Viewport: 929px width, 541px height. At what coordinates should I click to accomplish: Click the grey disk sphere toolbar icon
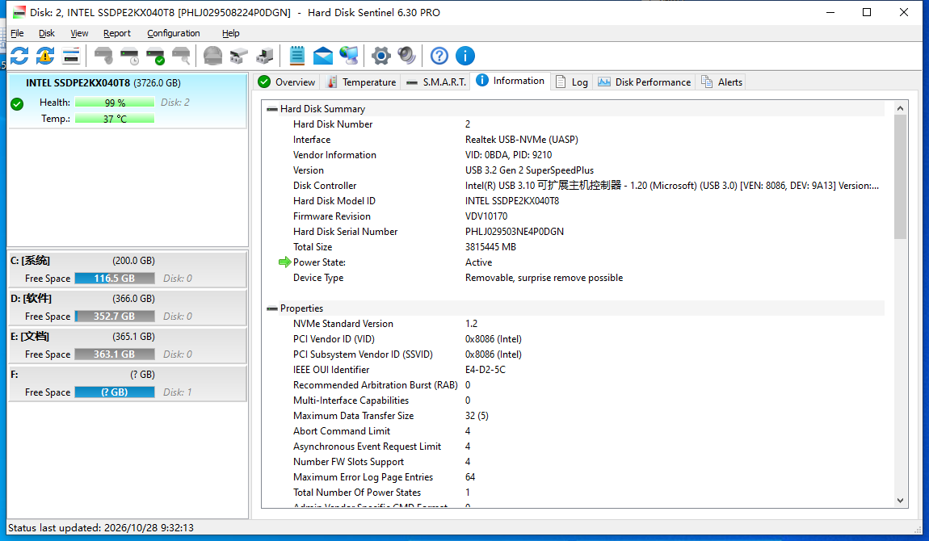click(212, 57)
